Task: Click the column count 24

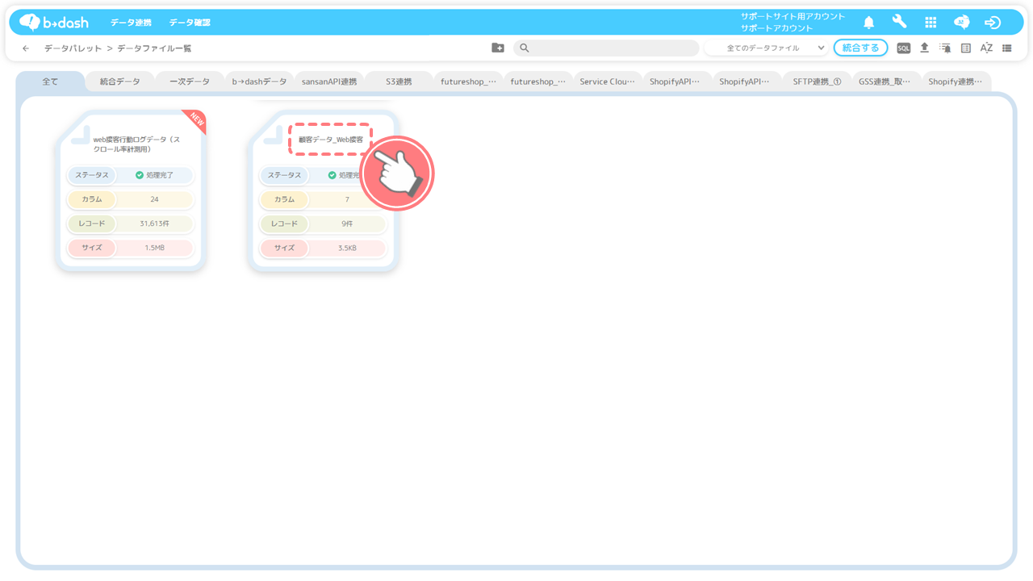Action: 154,199
